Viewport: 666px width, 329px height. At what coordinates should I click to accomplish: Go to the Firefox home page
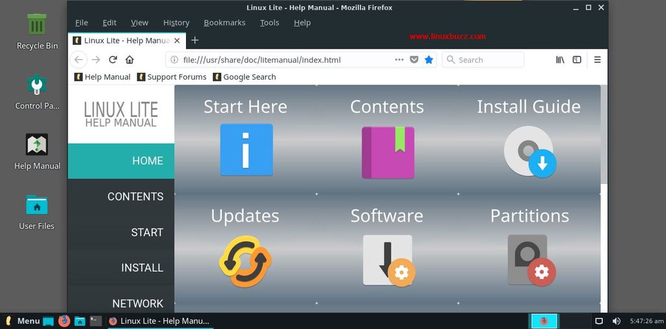[x=129, y=60]
